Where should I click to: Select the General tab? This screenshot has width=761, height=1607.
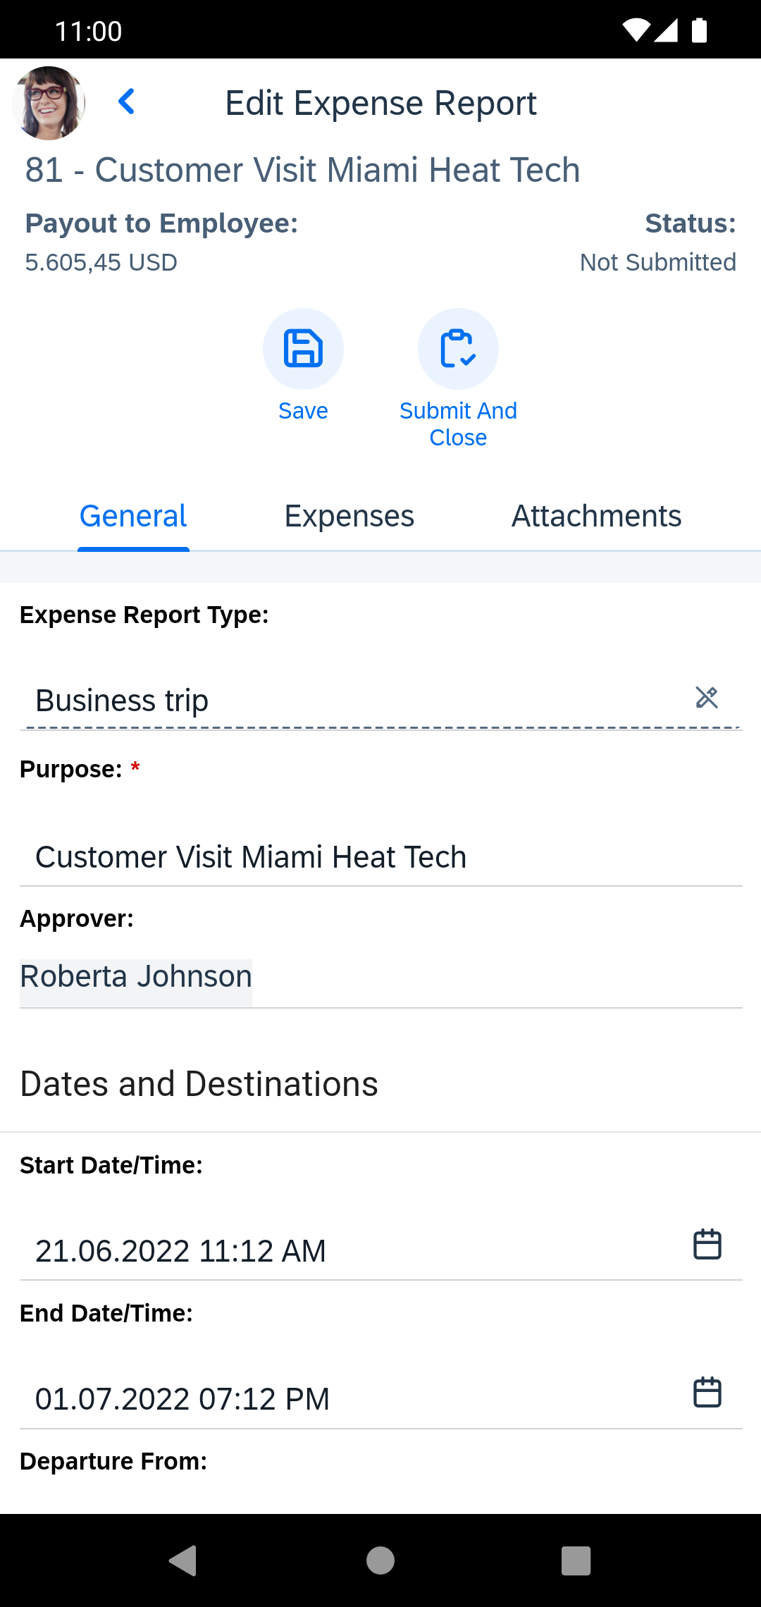point(133,516)
